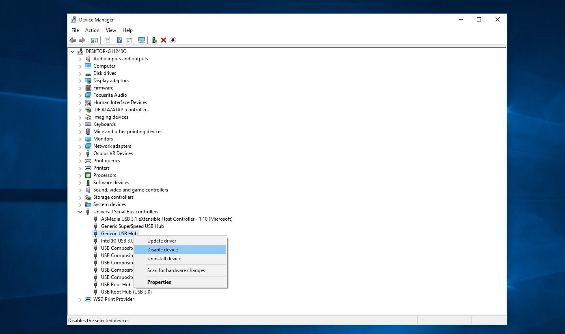This screenshot has width=565, height=334.
Task: Click the Back arrow in toolbar
Action: [73, 40]
